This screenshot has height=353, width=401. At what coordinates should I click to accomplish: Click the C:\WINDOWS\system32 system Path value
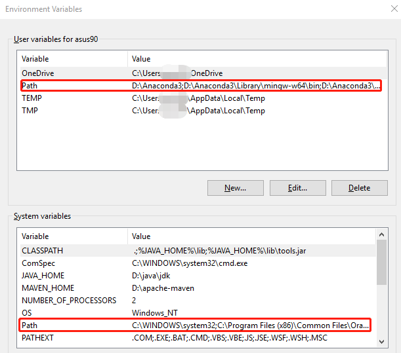click(x=250, y=325)
